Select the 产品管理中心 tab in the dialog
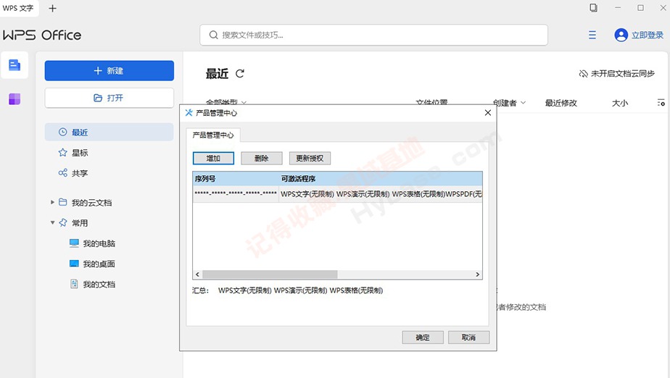Screen dimensions: 670x378 coord(212,135)
